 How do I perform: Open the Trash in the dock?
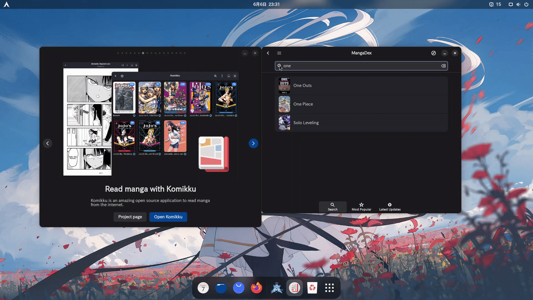(x=312, y=288)
